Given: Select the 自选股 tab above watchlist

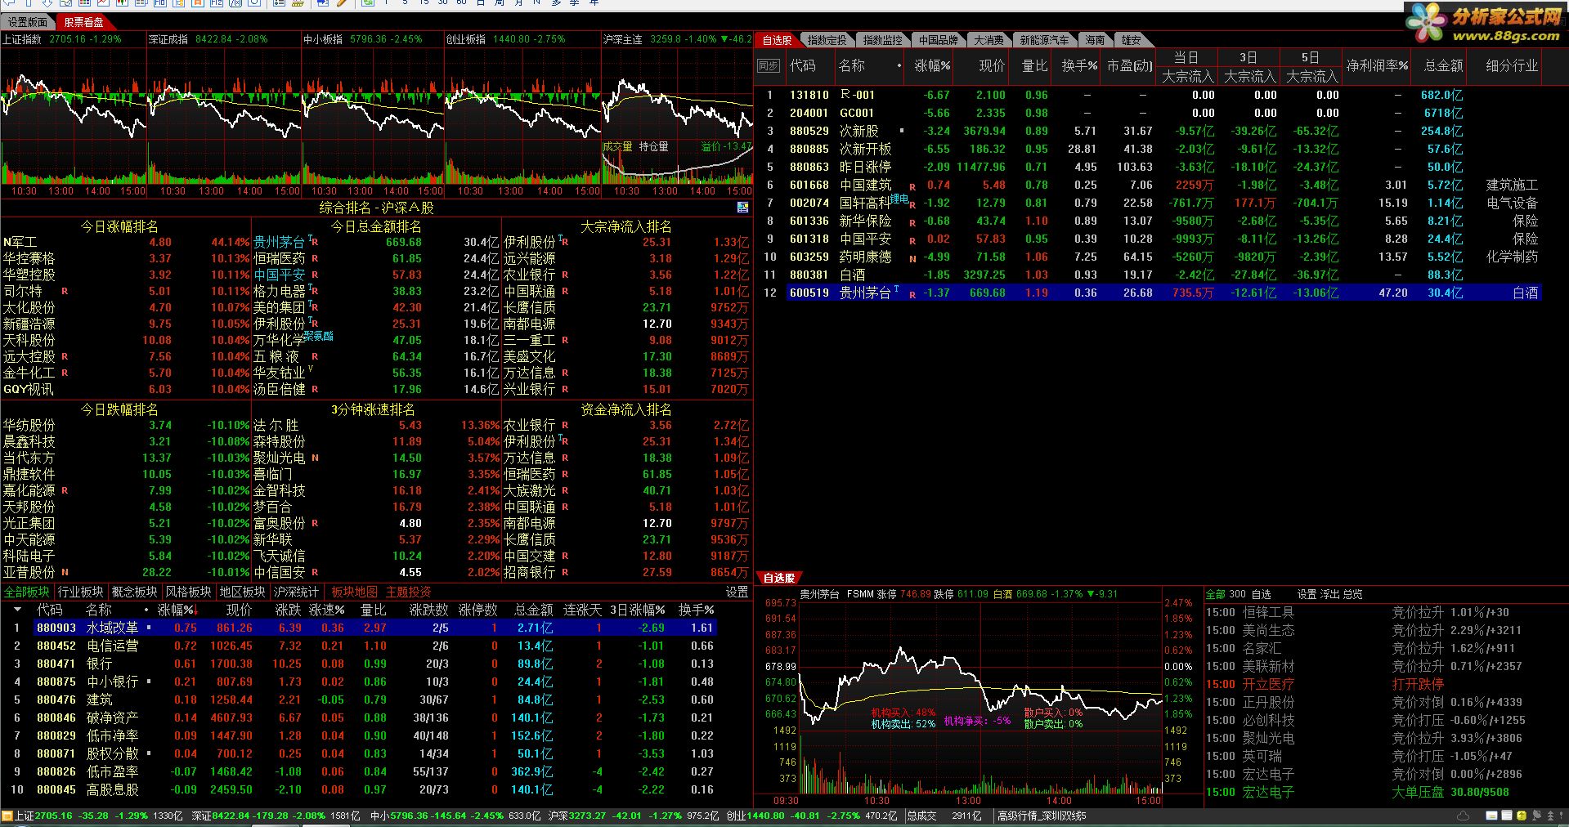Looking at the screenshot, I should (777, 40).
